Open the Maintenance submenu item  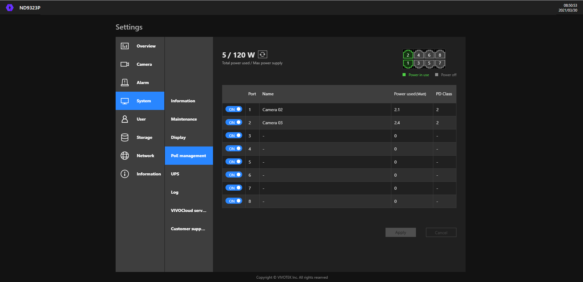tap(184, 119)
